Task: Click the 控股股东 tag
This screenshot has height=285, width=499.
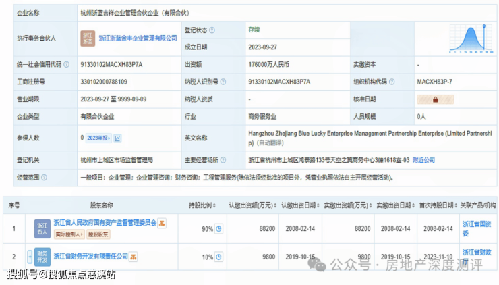Action: [x=98, y=234]
